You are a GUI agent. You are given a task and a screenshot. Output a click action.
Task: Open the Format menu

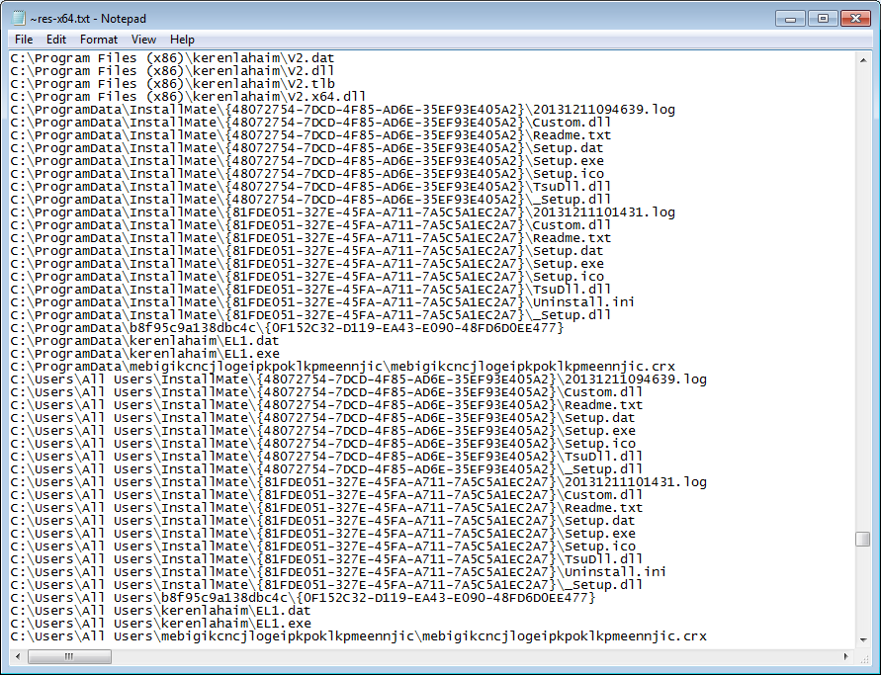tap(99, 40)
